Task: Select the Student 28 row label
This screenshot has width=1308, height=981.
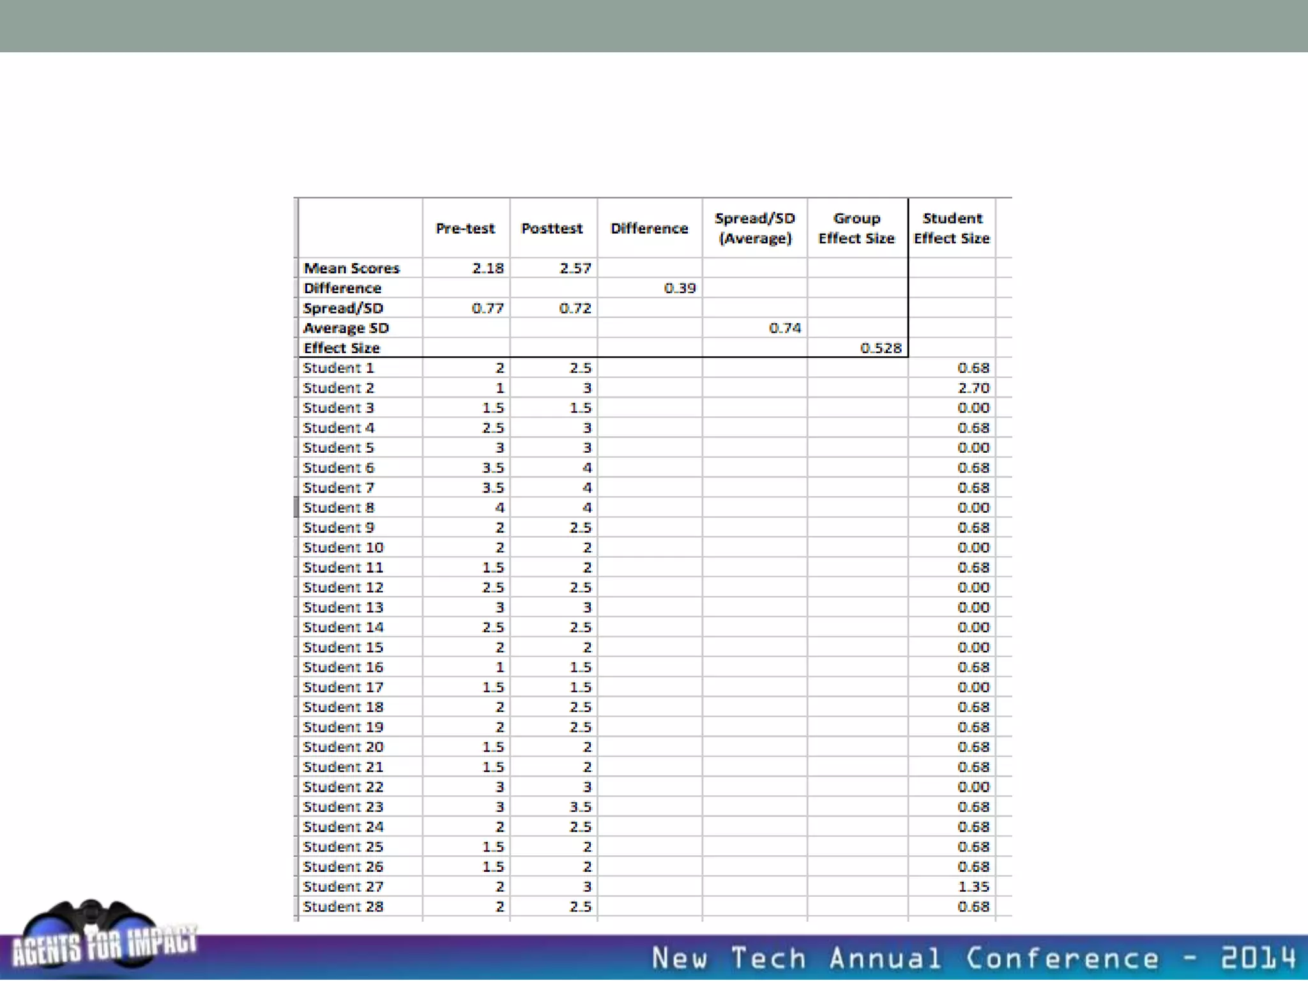Action: point(343,907)
